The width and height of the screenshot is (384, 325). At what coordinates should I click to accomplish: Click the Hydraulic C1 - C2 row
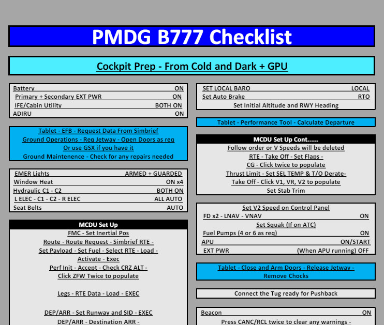tap(98, 191)
